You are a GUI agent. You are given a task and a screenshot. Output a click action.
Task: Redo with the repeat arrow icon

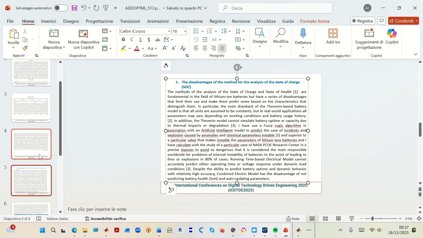tap(96, 8)
